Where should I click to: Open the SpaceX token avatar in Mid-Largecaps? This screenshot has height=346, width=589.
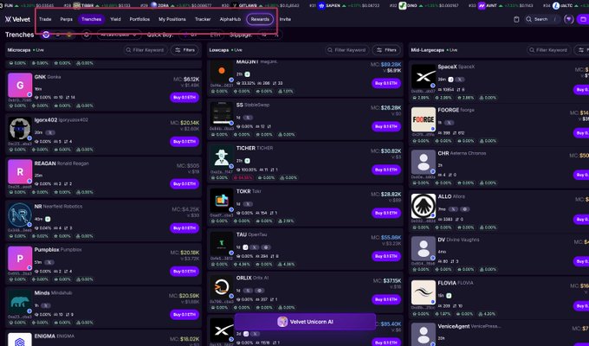coord(424,76)
